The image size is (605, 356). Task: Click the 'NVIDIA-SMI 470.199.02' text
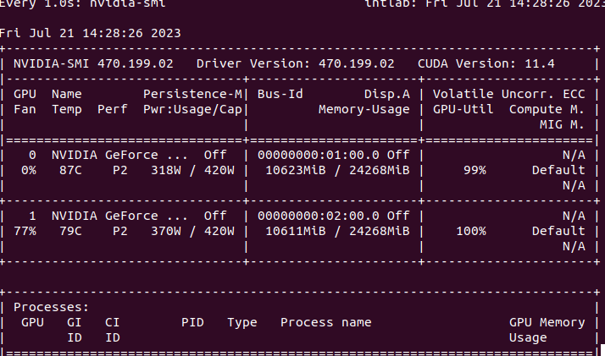click(x=93, y=63)
